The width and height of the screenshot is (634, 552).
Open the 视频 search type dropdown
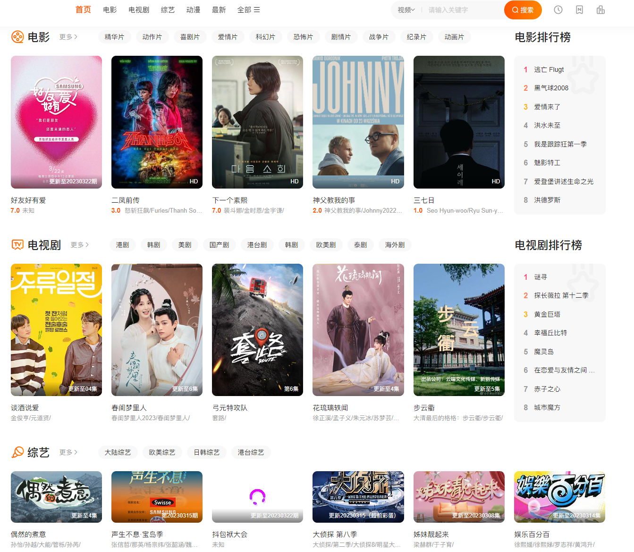pos(406,10)
